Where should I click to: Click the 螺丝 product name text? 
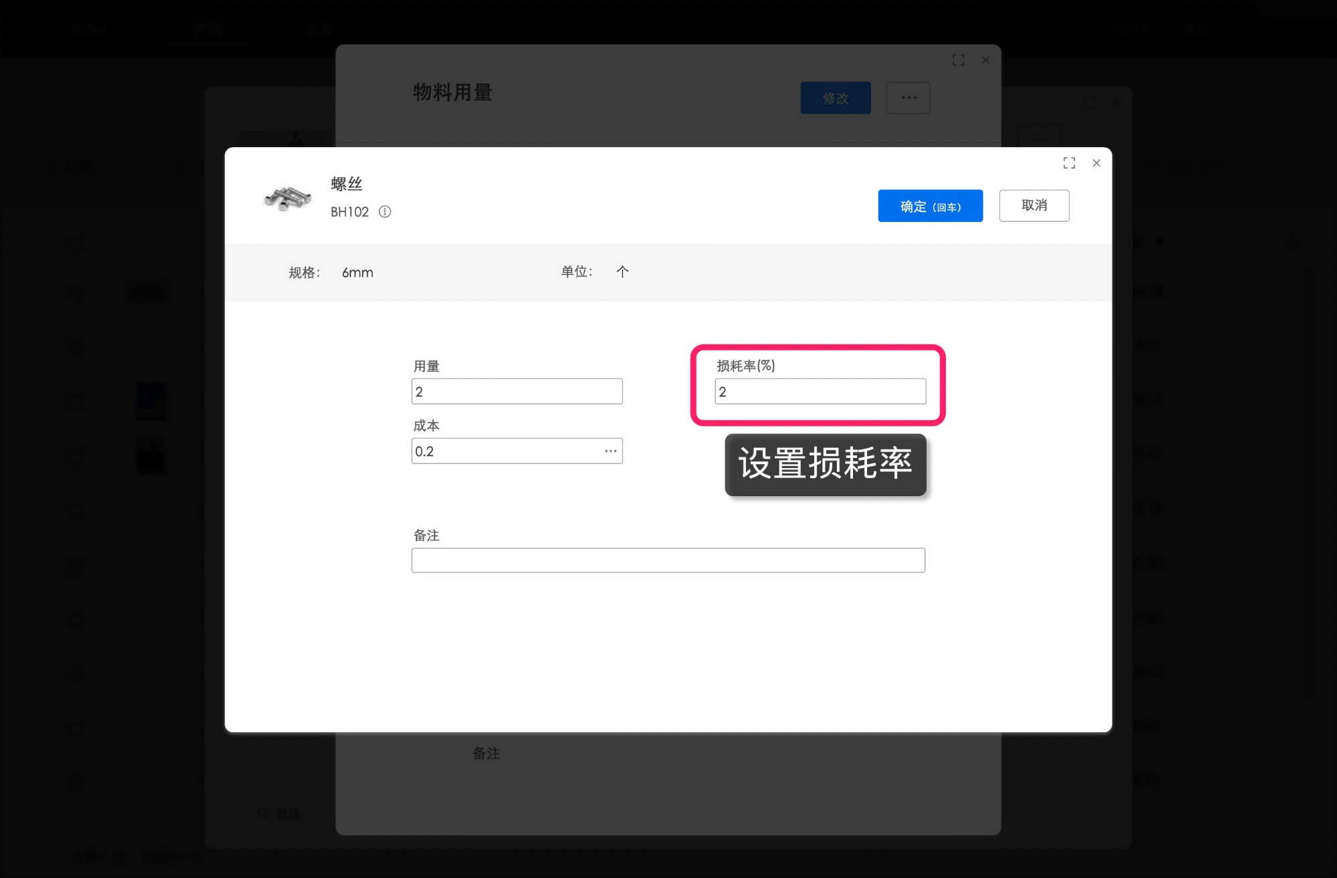(x=346, y=184)
